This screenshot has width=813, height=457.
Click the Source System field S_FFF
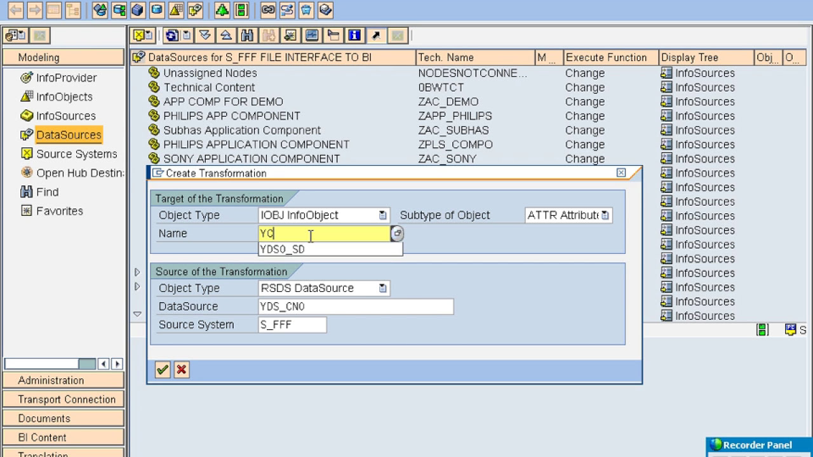292,325
